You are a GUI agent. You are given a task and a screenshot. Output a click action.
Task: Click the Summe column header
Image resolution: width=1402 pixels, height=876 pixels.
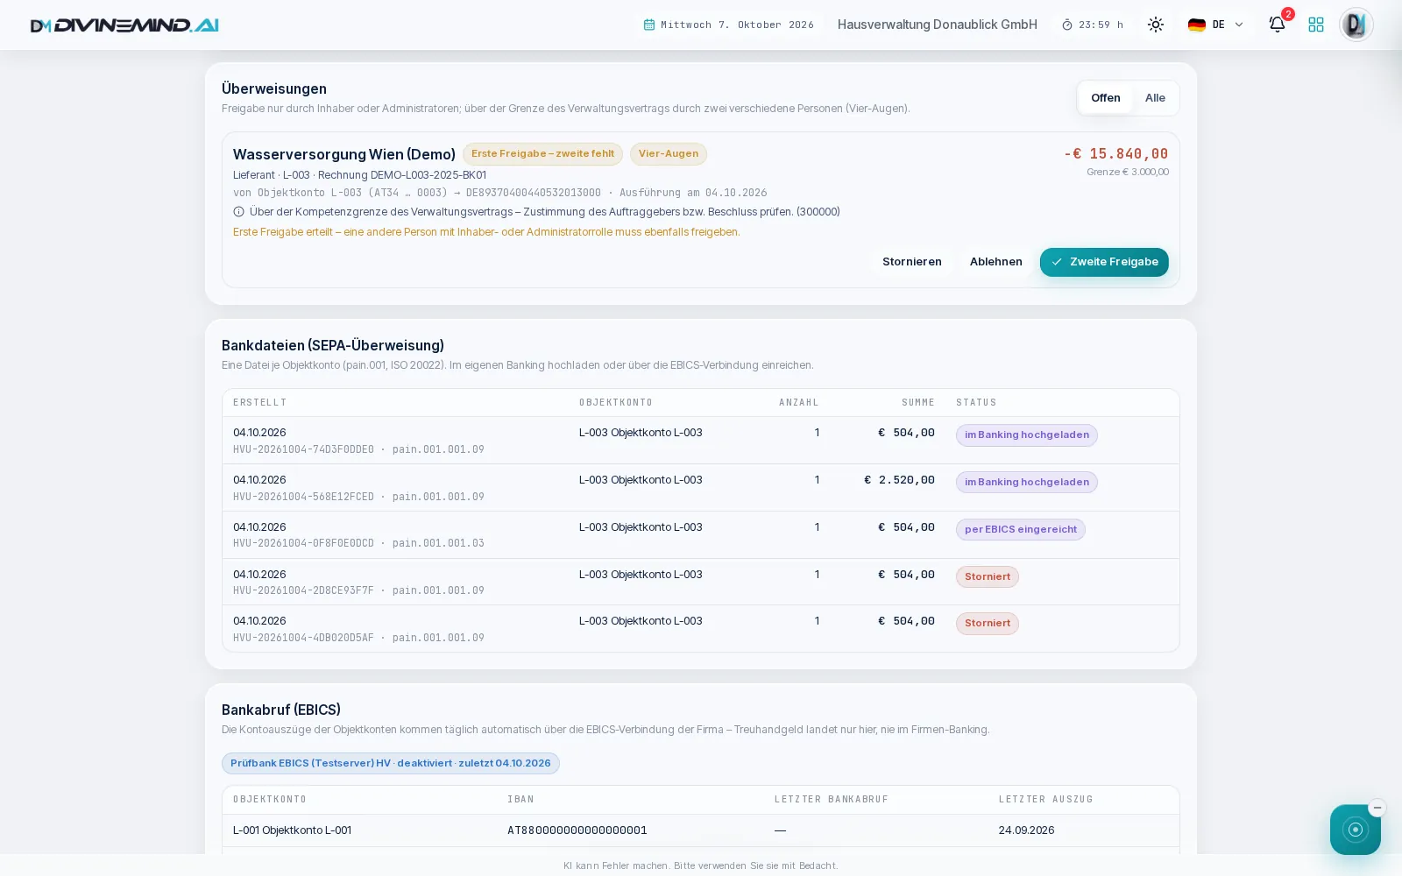coord(918,403)
